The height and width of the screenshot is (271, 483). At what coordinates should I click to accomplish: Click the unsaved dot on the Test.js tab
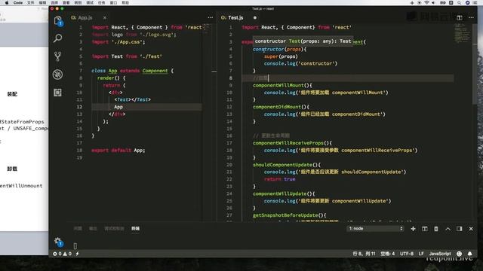point(255,18)
